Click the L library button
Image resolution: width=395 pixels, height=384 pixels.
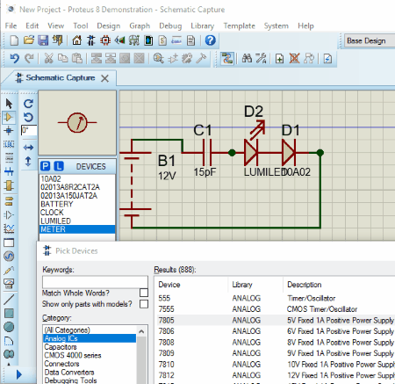59,166
